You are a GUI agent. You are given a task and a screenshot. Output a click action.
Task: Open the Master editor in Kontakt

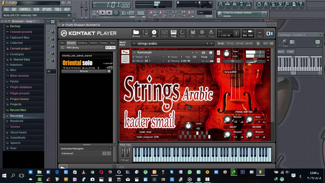pyautogui.click(x=145, y=33)
